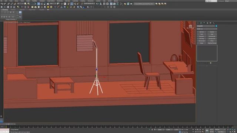Toggle Window/Crossing selection mode

click(x=35, y=4)
